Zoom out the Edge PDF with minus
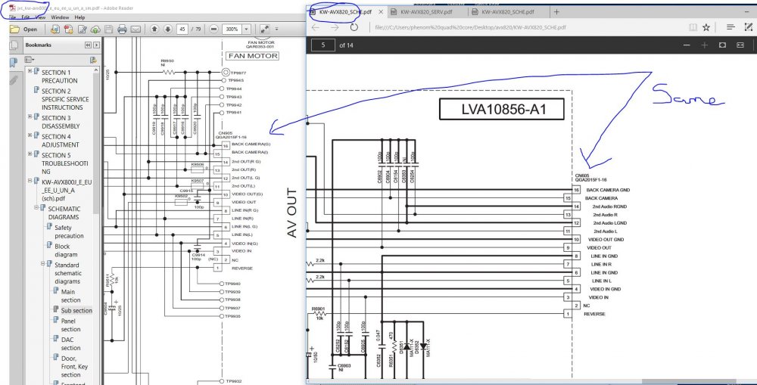Viewport: 757px width, 385px height. click(x=687, y=45)
